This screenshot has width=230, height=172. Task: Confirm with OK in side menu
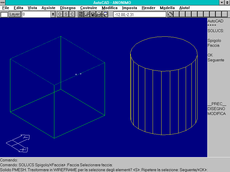click(x=210, y=55)
